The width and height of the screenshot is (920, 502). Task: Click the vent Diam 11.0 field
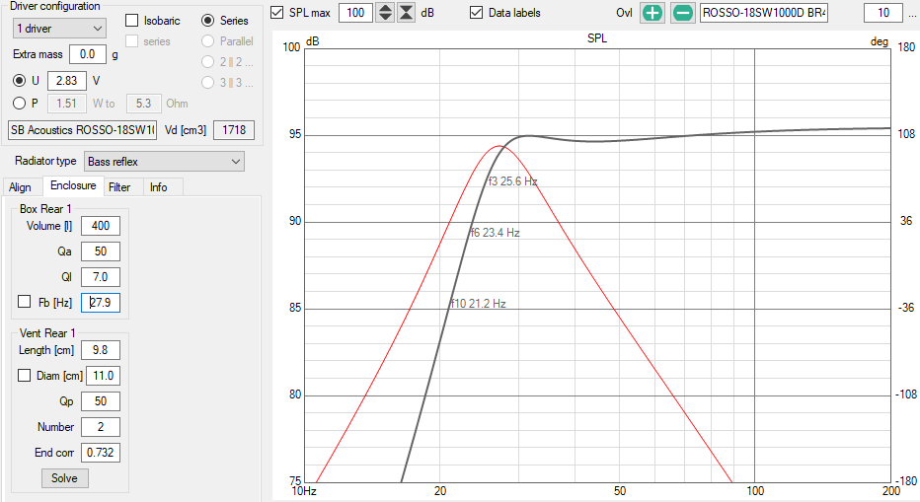[104, 376]
